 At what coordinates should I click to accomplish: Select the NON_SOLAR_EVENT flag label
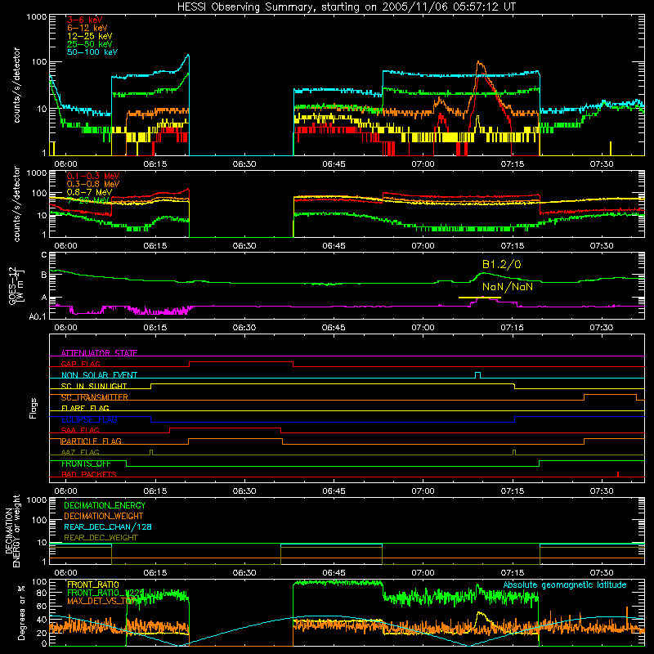(x=99, y=375)
